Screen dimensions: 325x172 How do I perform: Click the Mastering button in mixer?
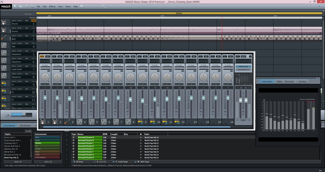click(x=243, y=67)
